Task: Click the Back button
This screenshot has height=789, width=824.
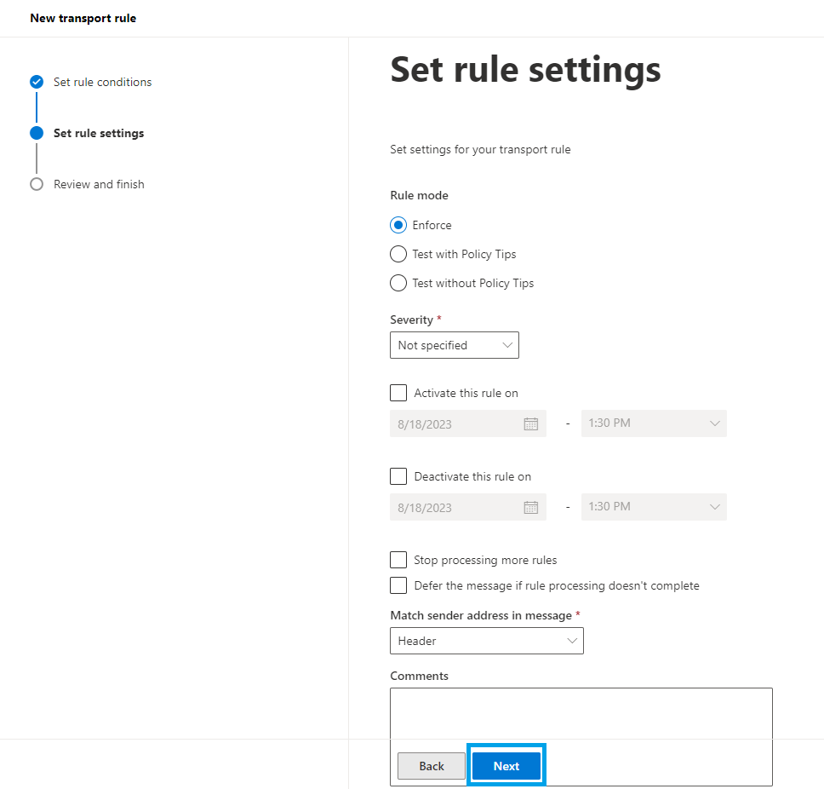Action: 432,766
